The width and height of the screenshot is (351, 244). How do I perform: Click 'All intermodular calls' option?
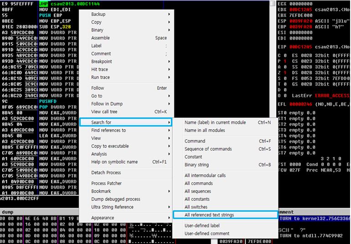click(x=205, y=175)
